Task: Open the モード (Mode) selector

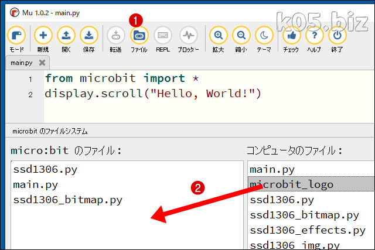Action: 16,40
